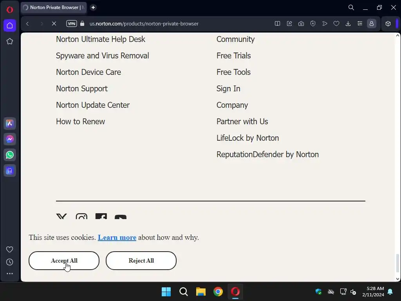The height and width of the screenshot is (301, 401).
Task: Open reader mode book icon
Action: click(x=278, y=24)
